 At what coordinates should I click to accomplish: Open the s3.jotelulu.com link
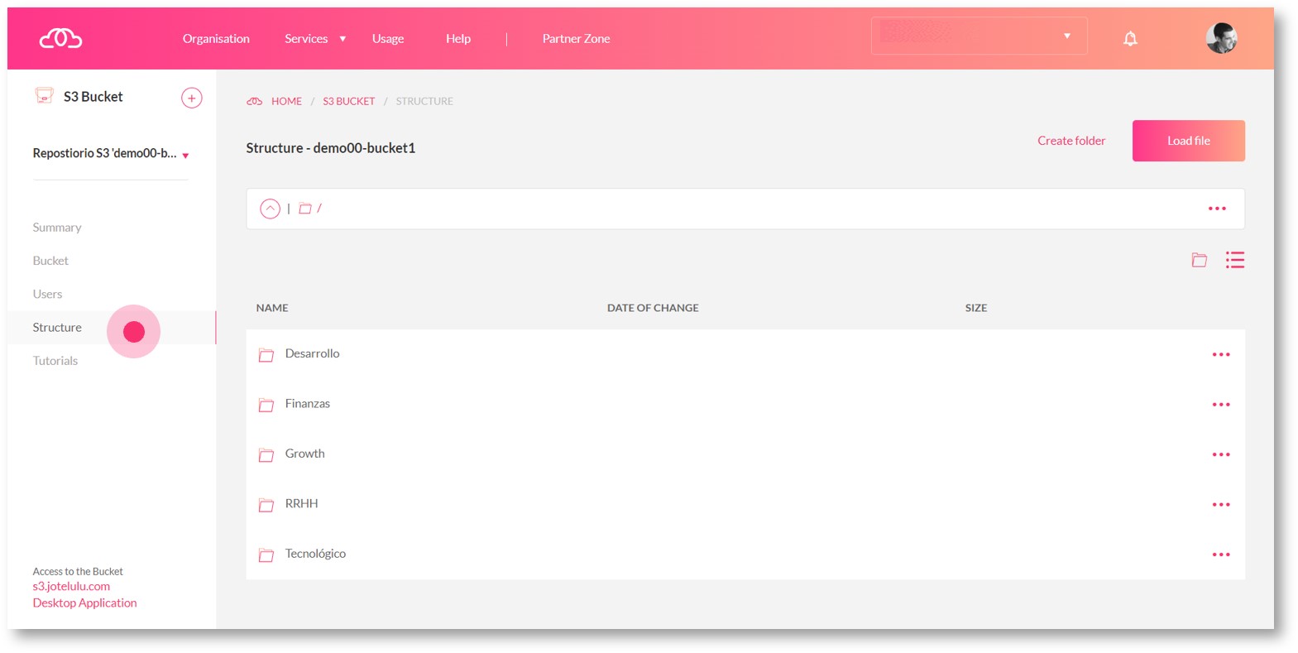(x=71, y=587)
